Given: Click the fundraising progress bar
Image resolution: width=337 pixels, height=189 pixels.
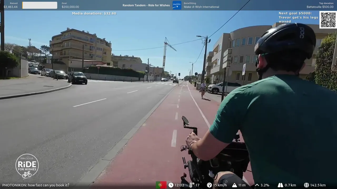Looking at the screenshot, I should pos(40,5).
